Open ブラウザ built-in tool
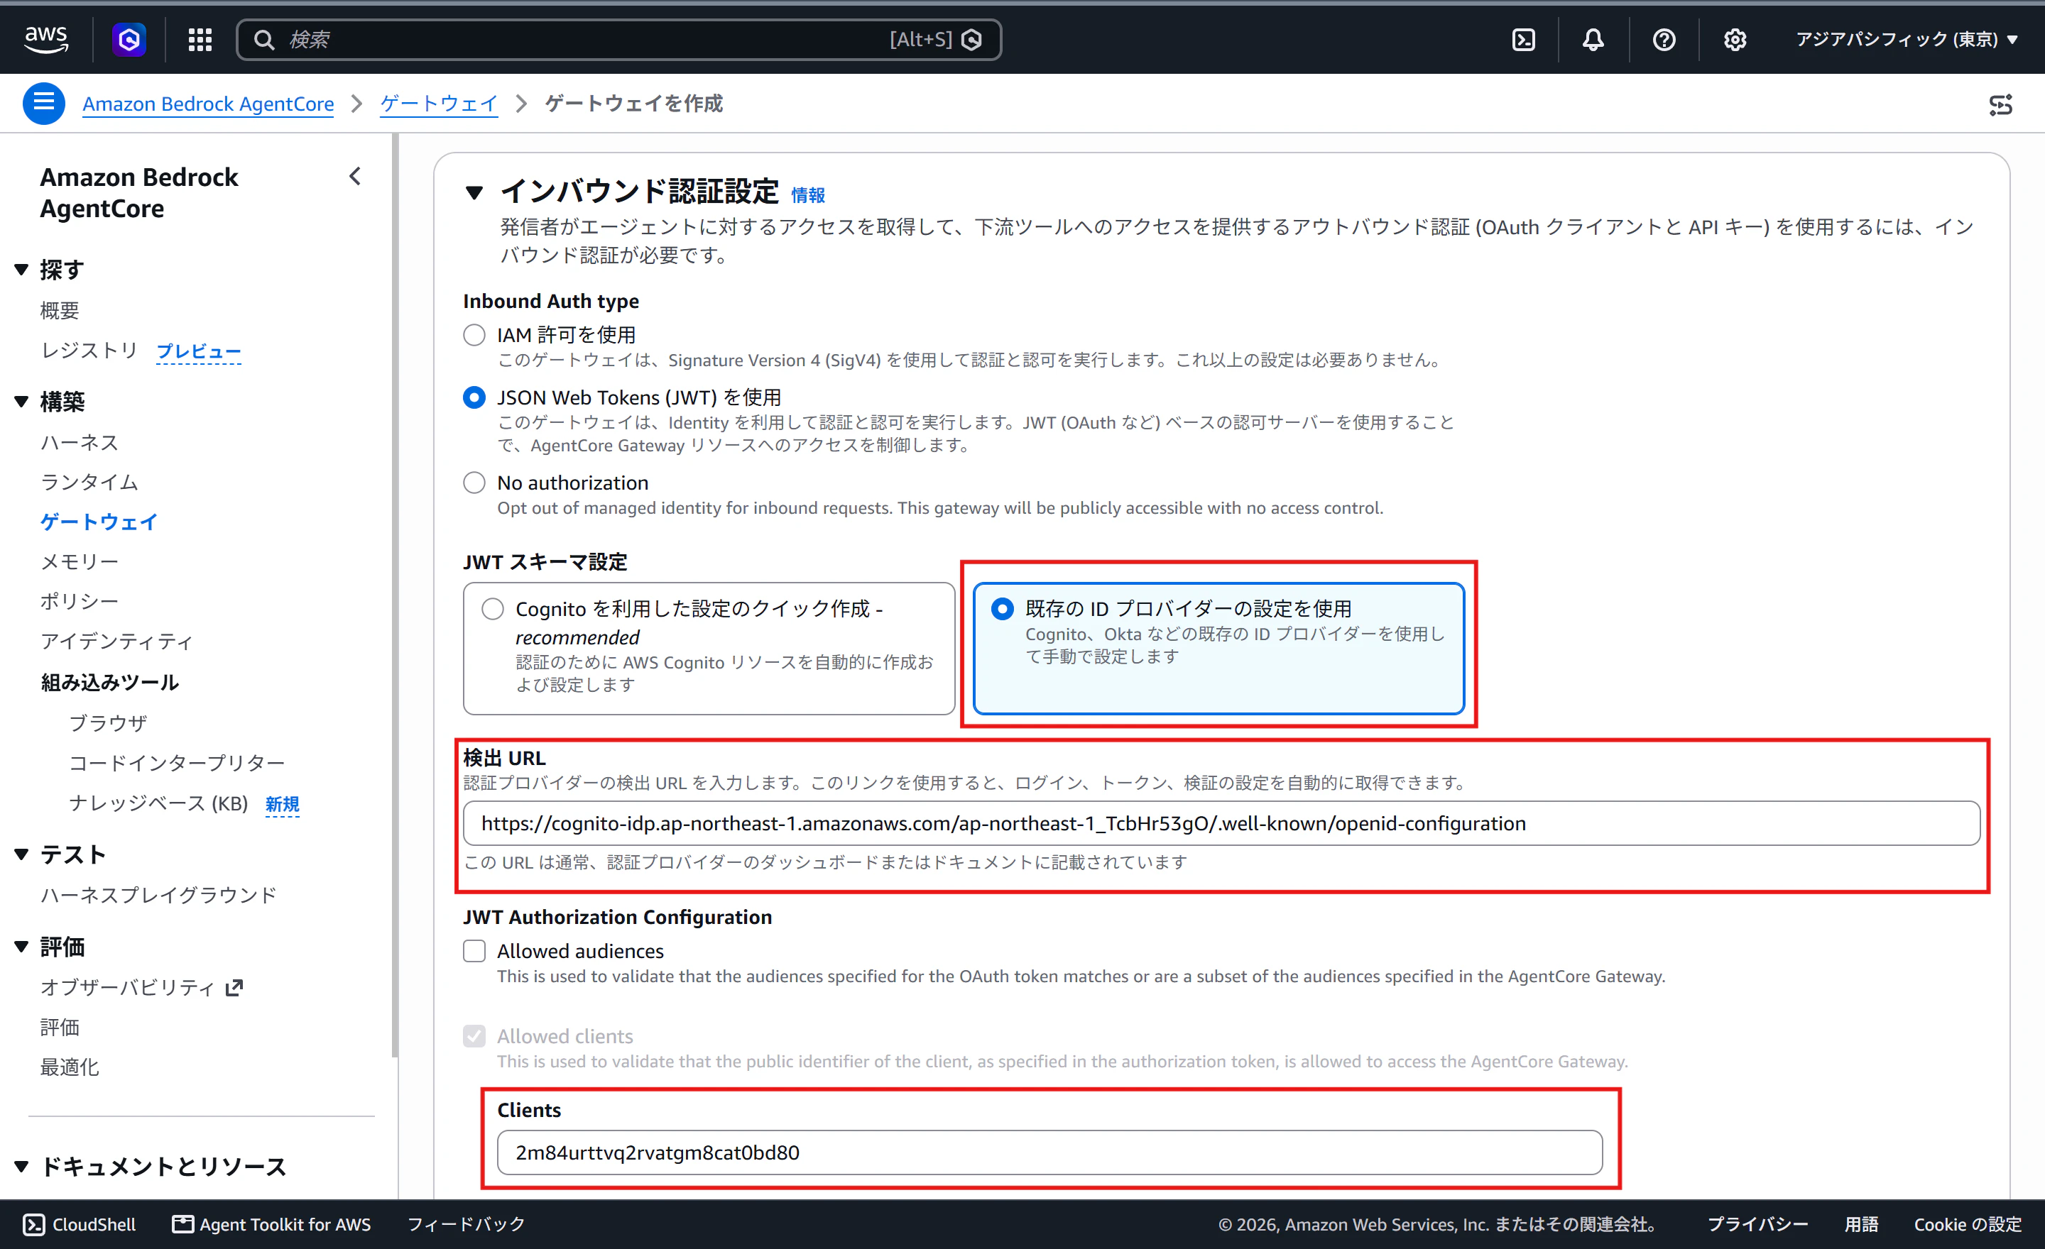Viewport: 2045px width, 1249px height. (108, 722)
